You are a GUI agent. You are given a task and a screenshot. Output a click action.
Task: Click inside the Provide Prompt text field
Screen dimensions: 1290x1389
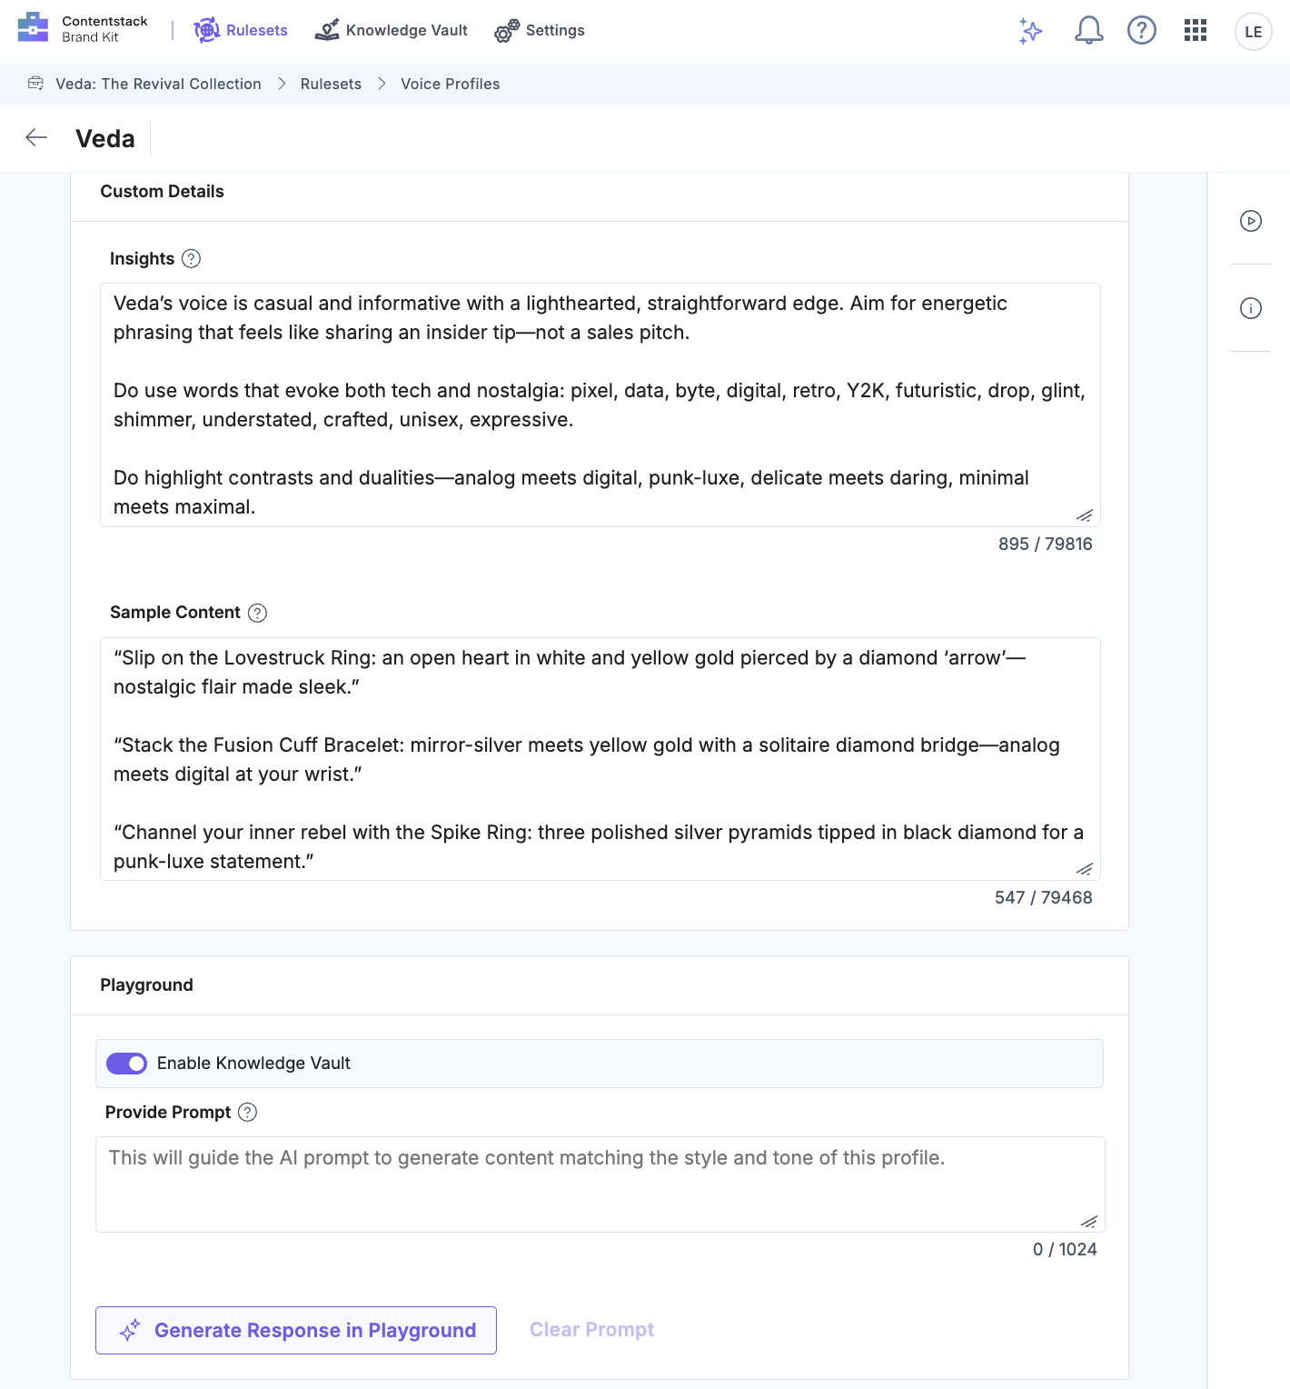coord(600,1182)
